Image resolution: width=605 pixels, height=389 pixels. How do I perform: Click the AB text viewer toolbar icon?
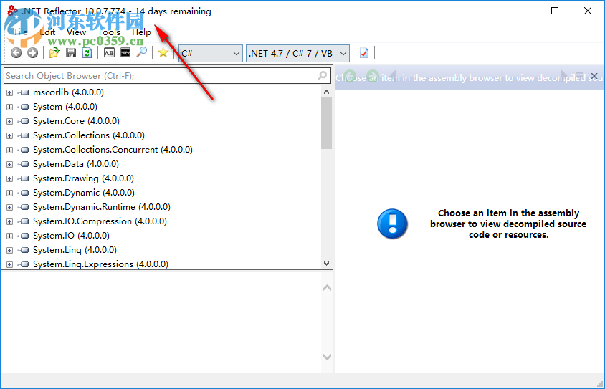pos(109,52)
